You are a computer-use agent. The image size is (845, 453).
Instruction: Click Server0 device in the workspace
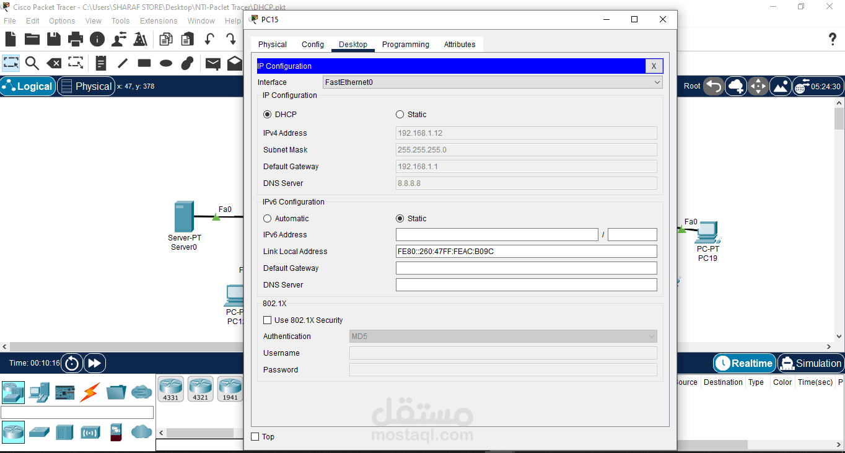click(184, 217)
